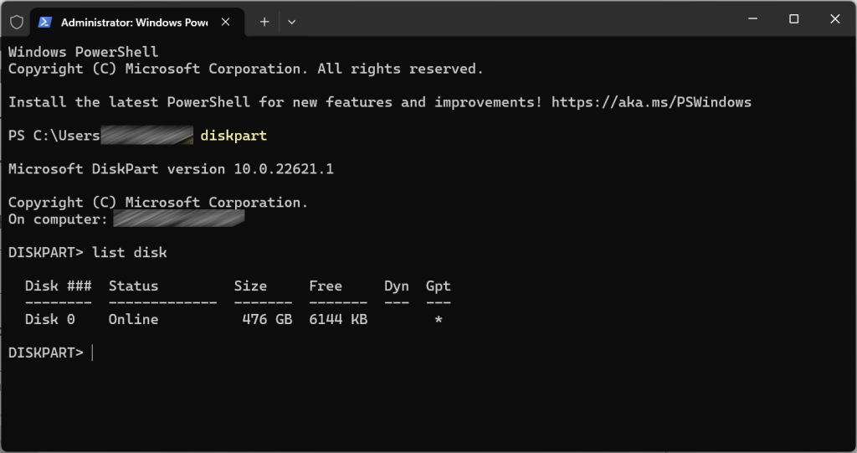857x453 pixels.
Task: Click the "476 GB" size value
Action: coord(266,320)
